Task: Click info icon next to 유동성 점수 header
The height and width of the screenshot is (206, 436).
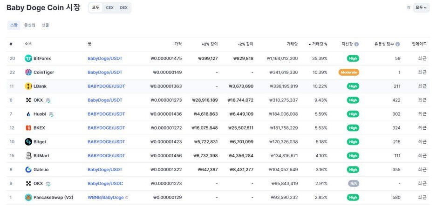Action: point(398,44)
